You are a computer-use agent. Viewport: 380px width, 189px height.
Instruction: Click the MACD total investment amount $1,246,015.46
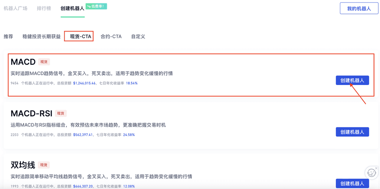(84, 83)
